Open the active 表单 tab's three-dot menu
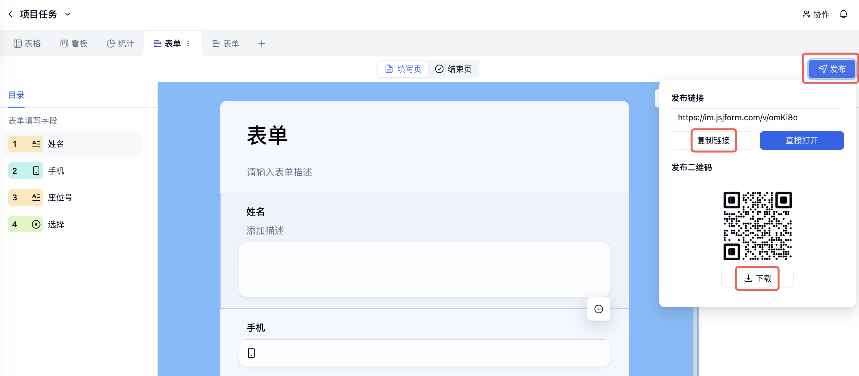Image resolution: width=859 pixels, height=376 pixels. pos(188,44)
